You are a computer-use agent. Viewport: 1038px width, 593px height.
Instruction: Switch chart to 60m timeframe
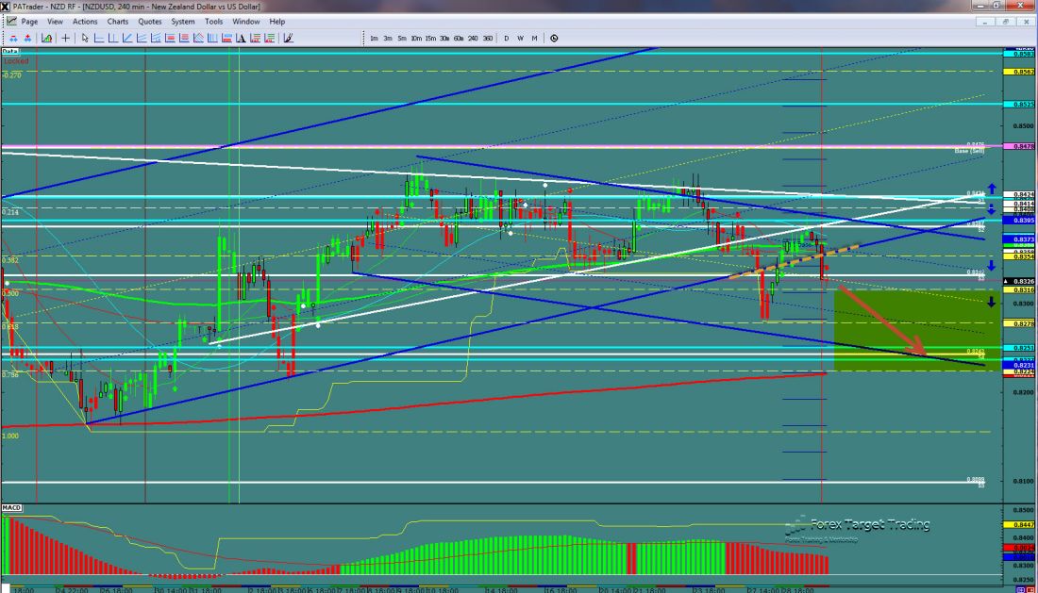click(459, 39)
